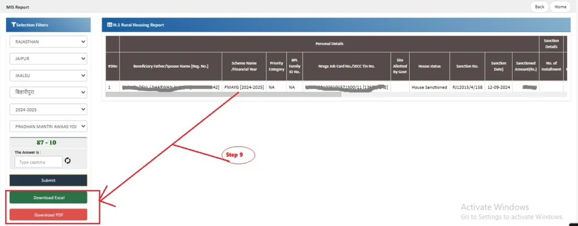Click the Priority Category column header
Image resolution: width=578 pixels, height=226 pixels.
277,67
